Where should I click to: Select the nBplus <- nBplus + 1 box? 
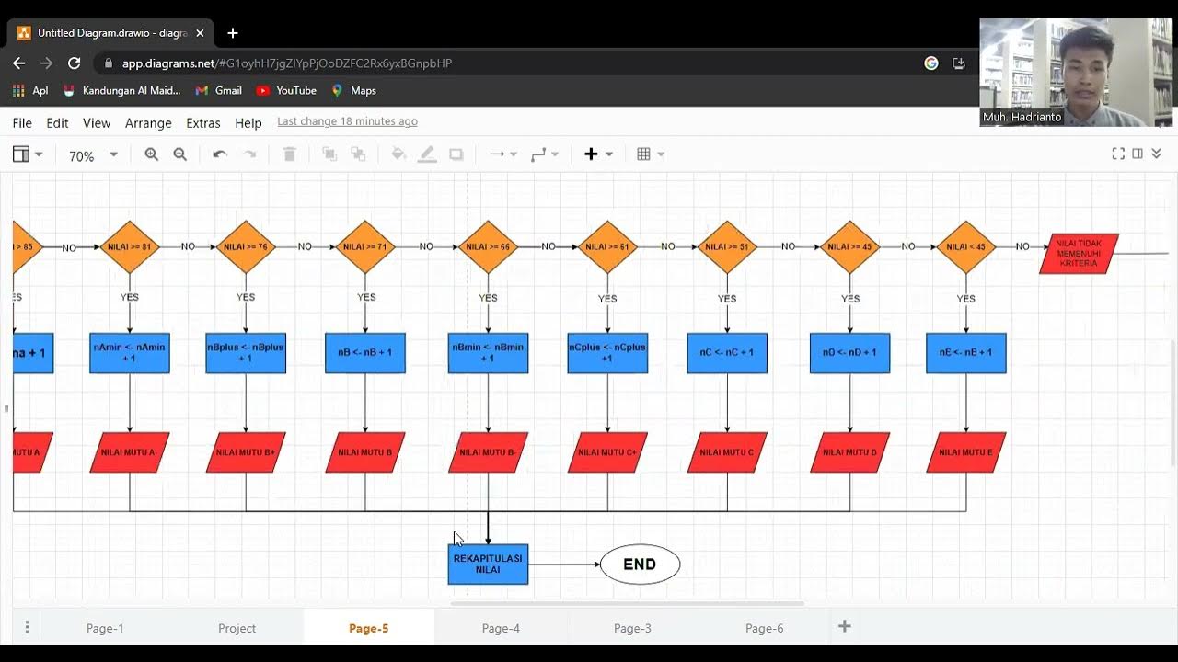click(x=246, y=353)
